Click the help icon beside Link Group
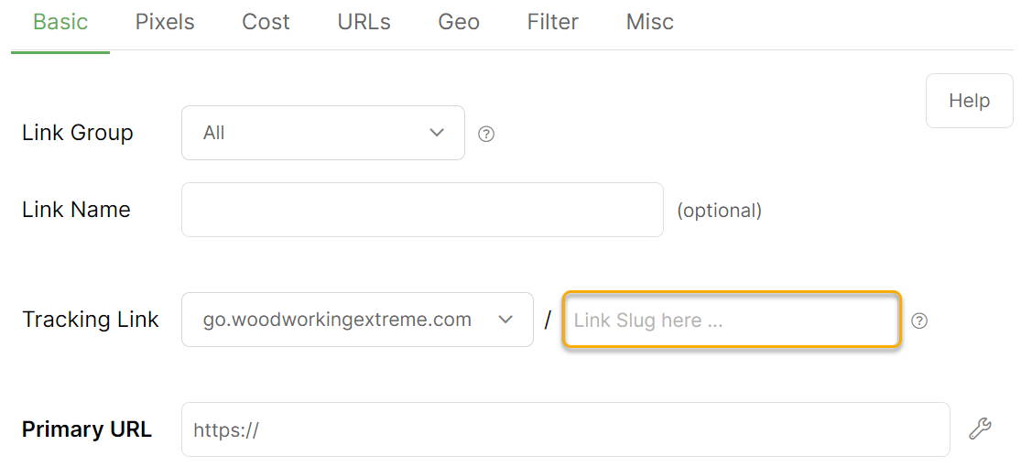 coord(486,134)
